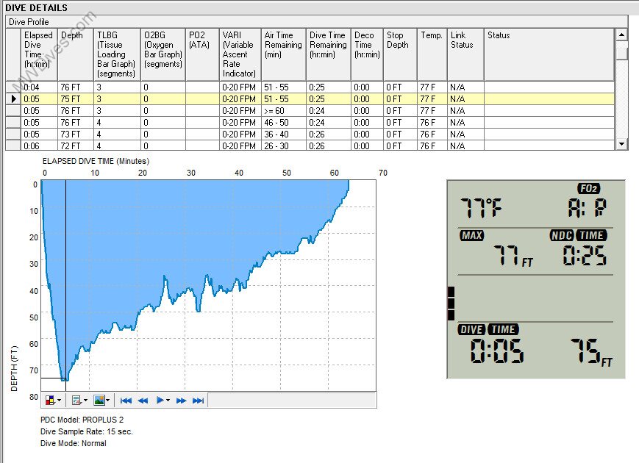Image resolution: width=639 pixels, height=463 pixels.
Task: Expand the report options dropdown arrow
Action: click(x=84, y=401)
